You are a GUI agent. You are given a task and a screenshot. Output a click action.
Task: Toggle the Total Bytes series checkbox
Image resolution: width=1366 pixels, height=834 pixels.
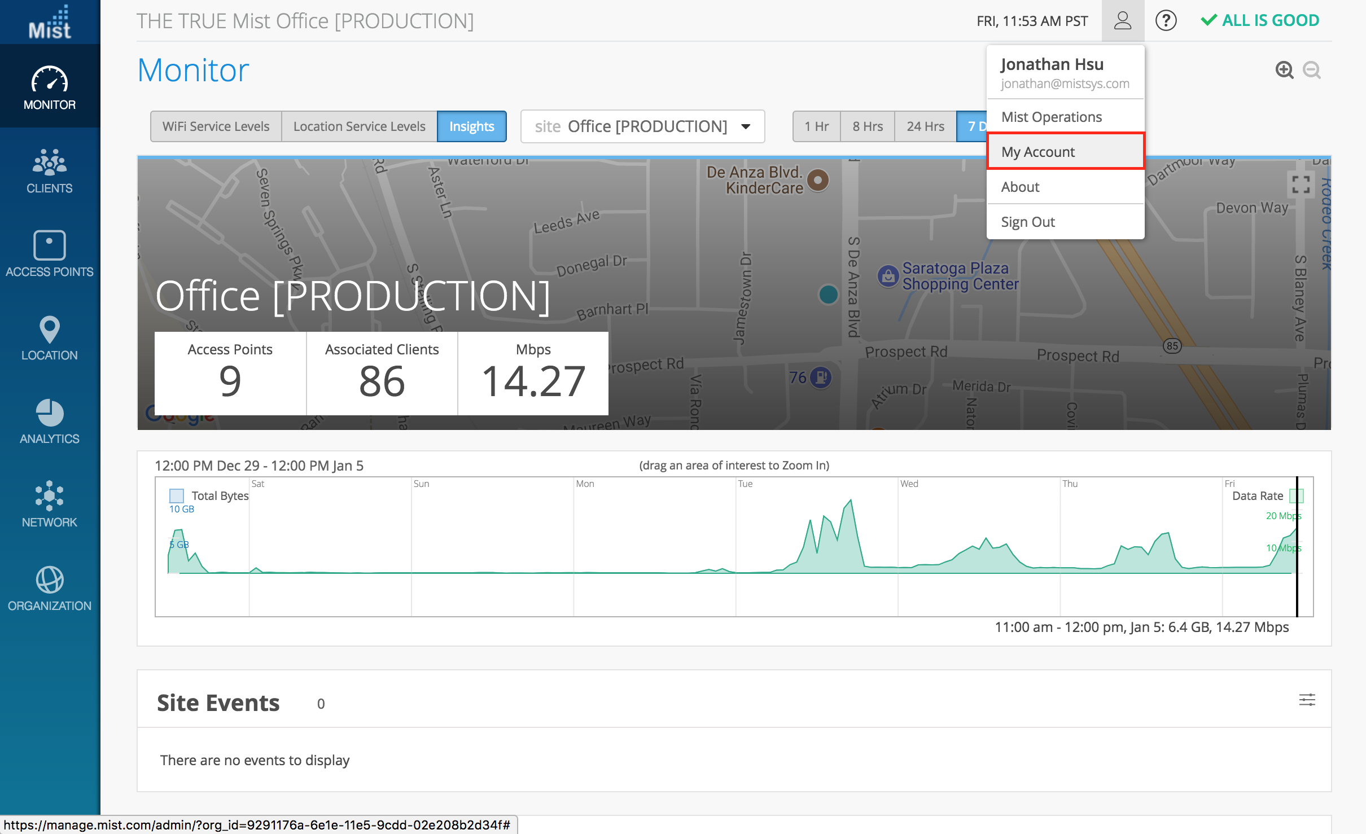click(177, 496)
